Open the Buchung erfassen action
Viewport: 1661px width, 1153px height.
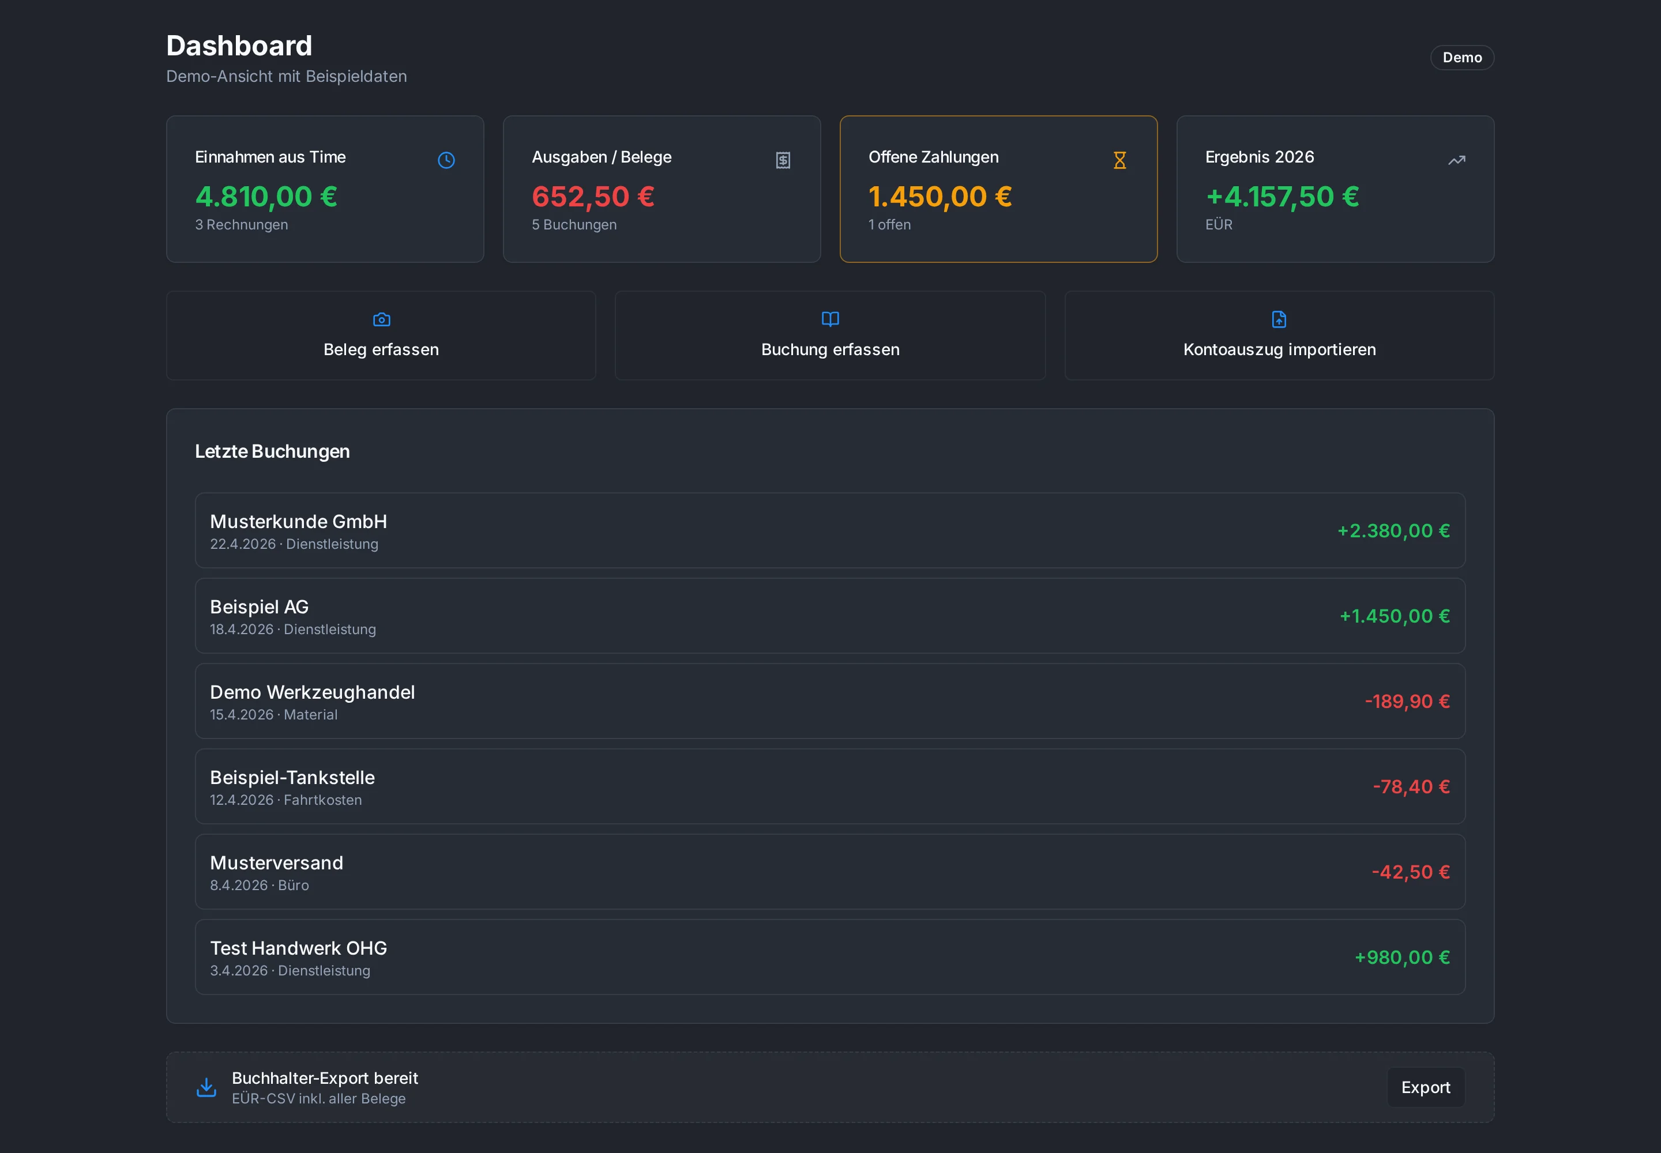pyautogui.click(x=830, y=335)
